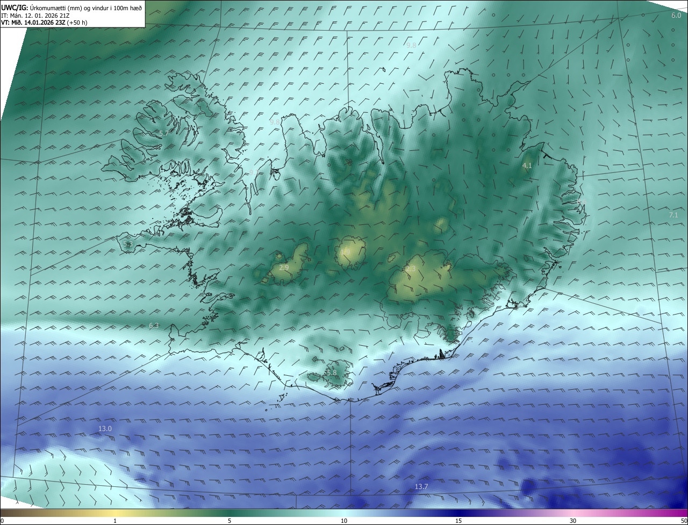Click the color scale tick labelled 5
The height and width of the screenshot is (525, 688).
230,521
